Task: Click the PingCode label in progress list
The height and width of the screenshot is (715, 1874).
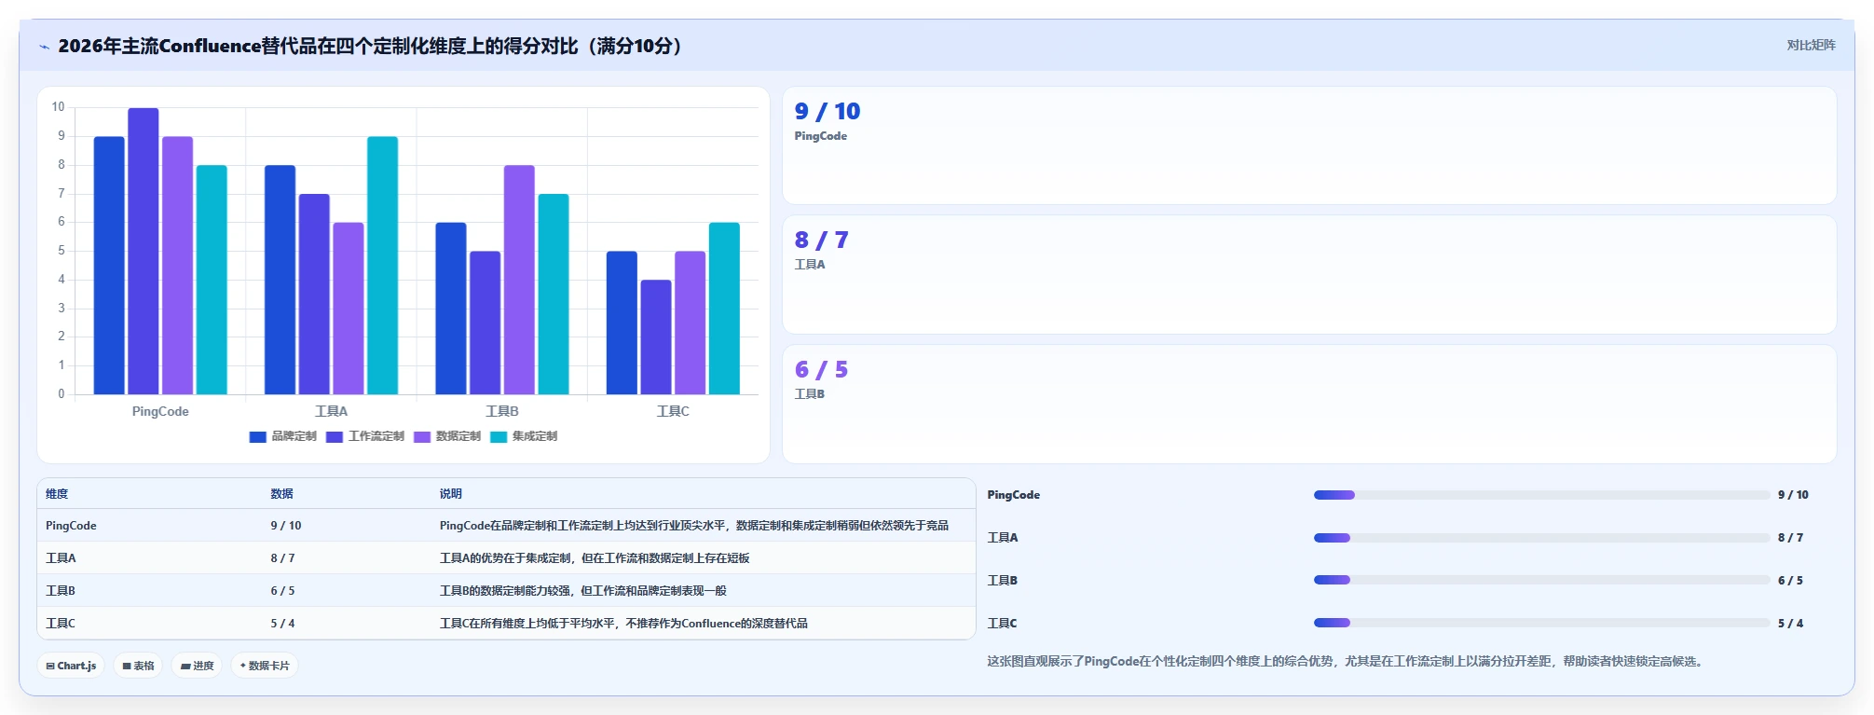Action: click(x=1014, y=495)
